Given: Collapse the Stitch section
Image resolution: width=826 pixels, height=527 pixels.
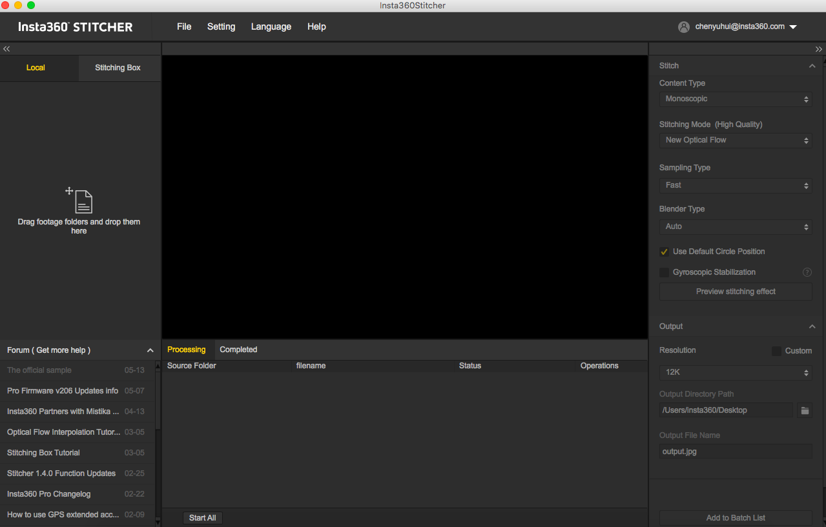Looking at the screenshot, I should click(x=812, y=66).
